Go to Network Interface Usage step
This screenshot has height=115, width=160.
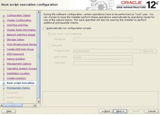[x=21, y=35]
